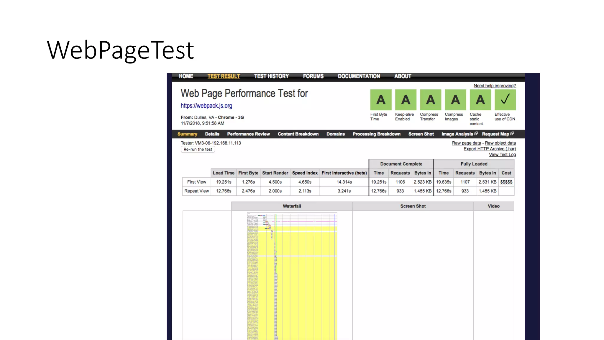Click the Repeat View row label

pyautogui.click(x=196, y=191)
